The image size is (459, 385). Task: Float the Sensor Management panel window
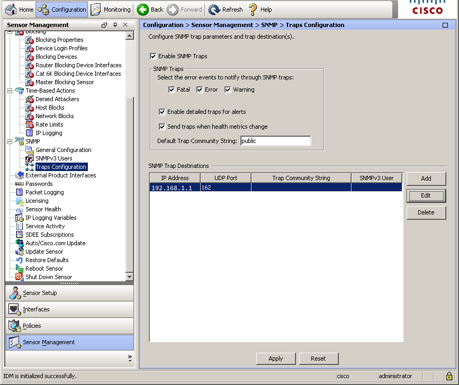(104, 25)
